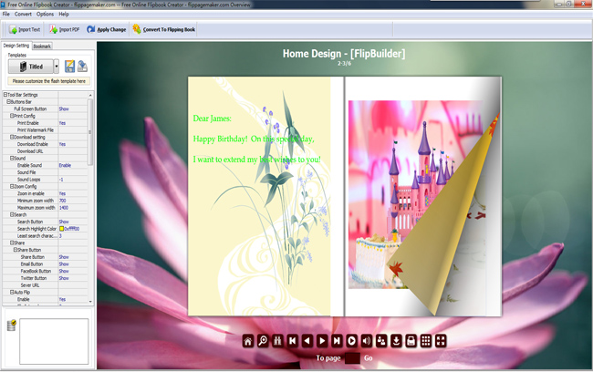Image resolution: width=593 pixels, height=372 pixels.
Task: Click the To page number input box
Action: click(352, 358)
